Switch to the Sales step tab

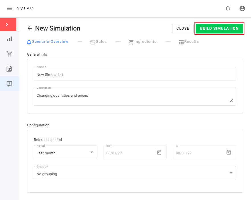point(99,42)
